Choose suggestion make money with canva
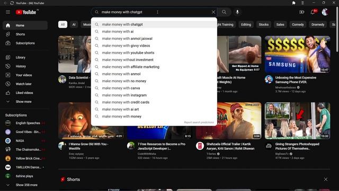This screenshot has width=339, height=191. coord(154,88)
